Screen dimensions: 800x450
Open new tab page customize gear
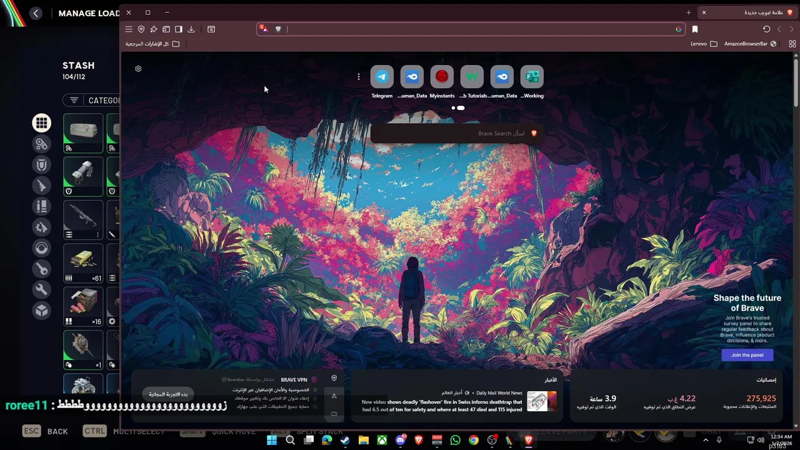[138, 69]
